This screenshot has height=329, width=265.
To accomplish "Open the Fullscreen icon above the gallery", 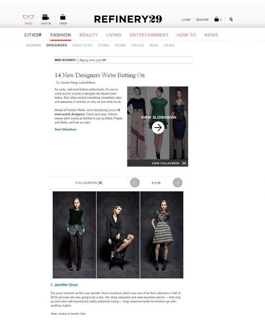I will coord(100,183).
